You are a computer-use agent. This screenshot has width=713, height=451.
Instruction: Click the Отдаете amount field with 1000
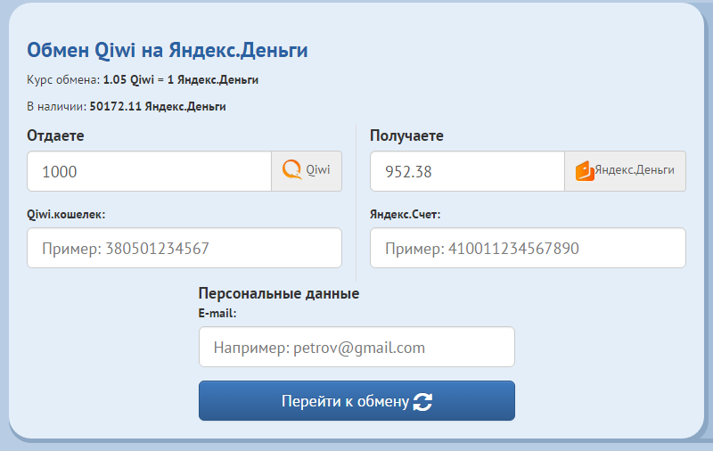149,171
